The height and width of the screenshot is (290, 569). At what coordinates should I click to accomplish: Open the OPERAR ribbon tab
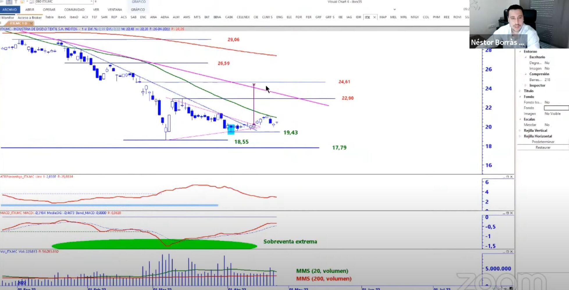click(x=49, y=10)
